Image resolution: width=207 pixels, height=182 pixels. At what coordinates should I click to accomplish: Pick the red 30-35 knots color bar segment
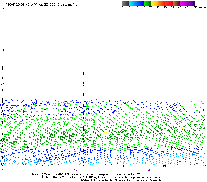tap(169, 3)
